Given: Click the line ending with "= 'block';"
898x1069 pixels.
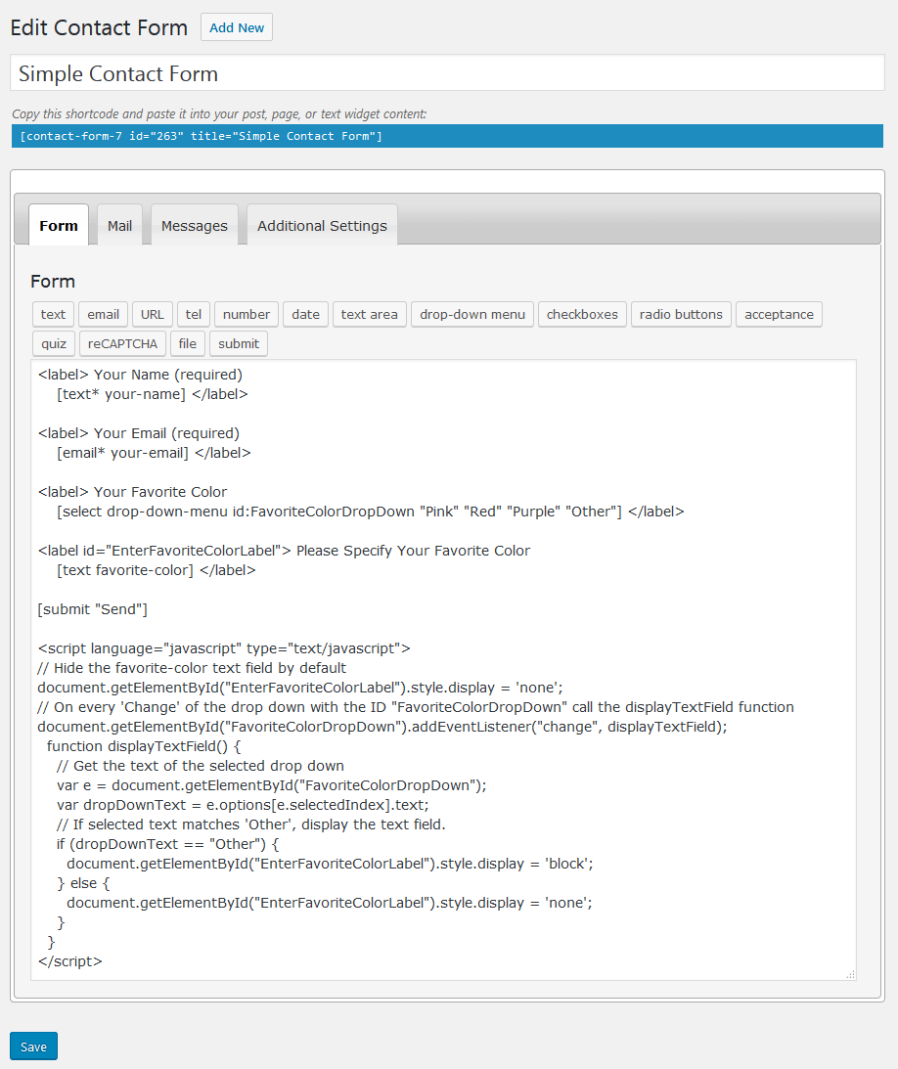Looking at the screenshot, I should click(330, 864).
